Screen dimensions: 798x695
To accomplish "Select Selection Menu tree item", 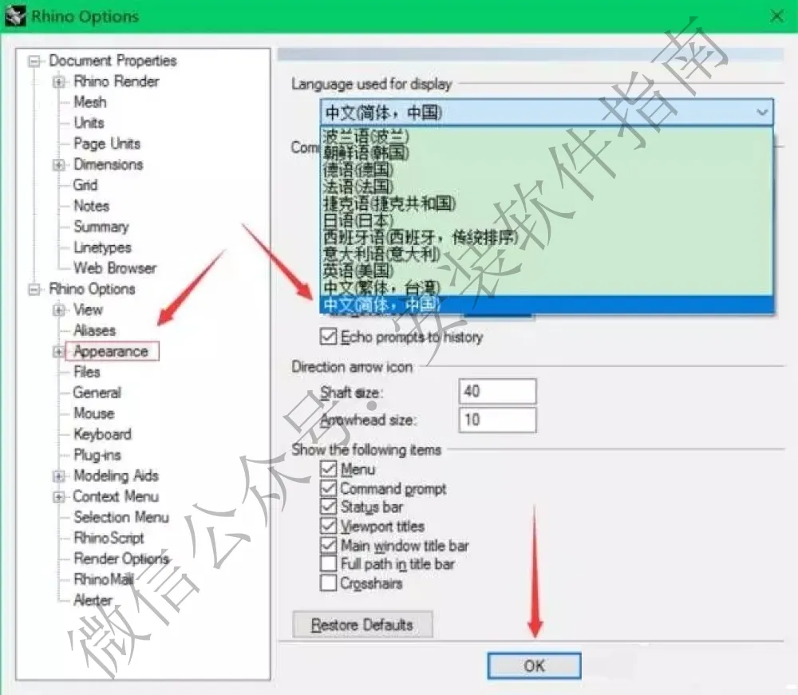I will 121,517.
